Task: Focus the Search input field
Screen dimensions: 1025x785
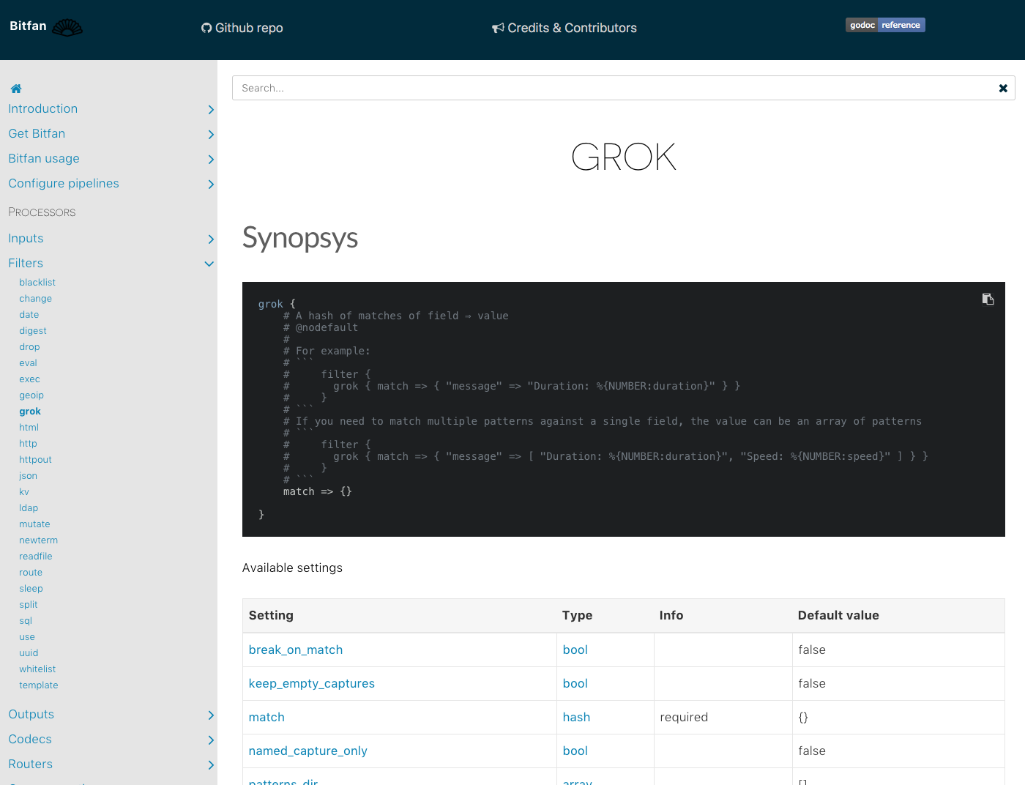Action: pyautogui.click(x=615, y=88)
